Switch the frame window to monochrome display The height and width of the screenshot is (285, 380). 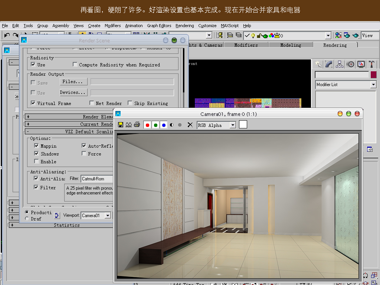(180, 125)
